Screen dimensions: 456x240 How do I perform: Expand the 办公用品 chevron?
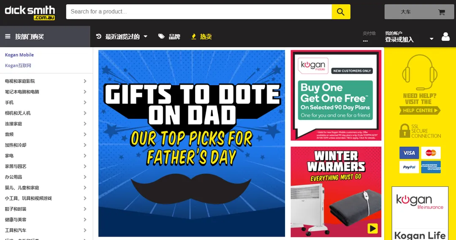(x=85, y=177)
